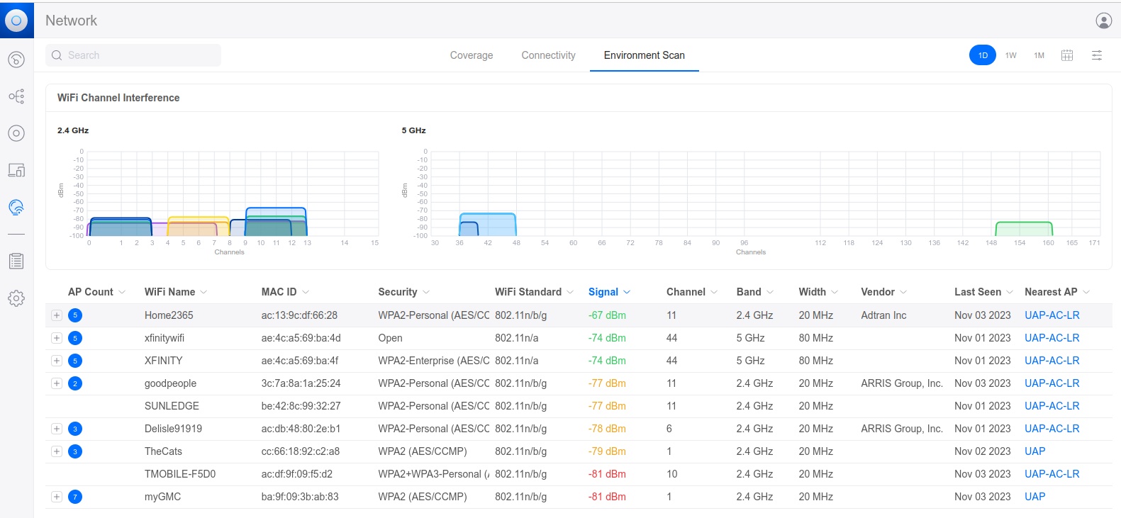Screen dimensions: 1121x518
Task: Open the settings gear in the sidebar
Action: (x=16, y=298)
